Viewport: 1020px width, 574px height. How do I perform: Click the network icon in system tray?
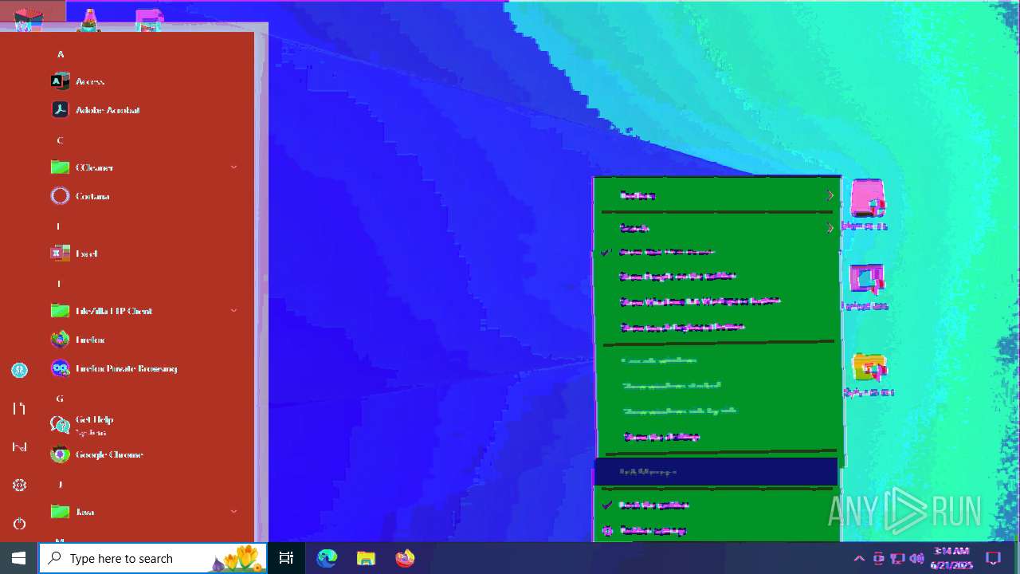897,558
